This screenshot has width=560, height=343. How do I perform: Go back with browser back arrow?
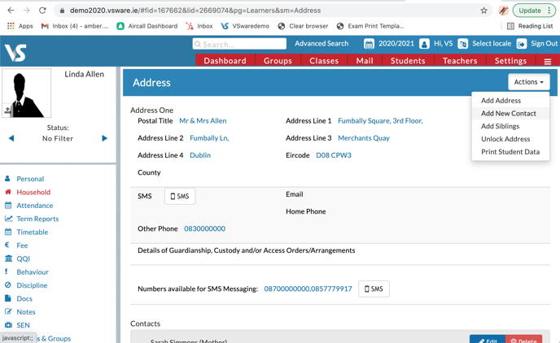[11, 11]
